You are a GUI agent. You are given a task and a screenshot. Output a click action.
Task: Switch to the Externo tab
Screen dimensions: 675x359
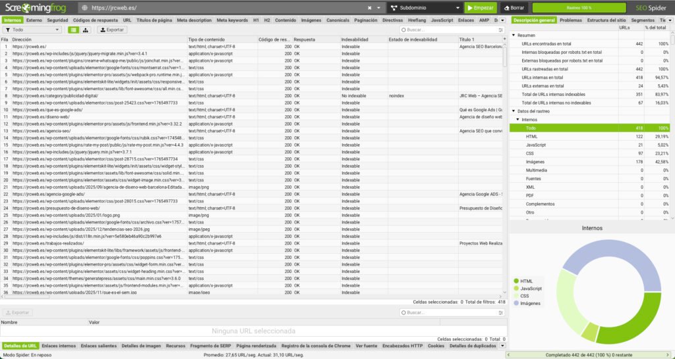click(34, 20)
